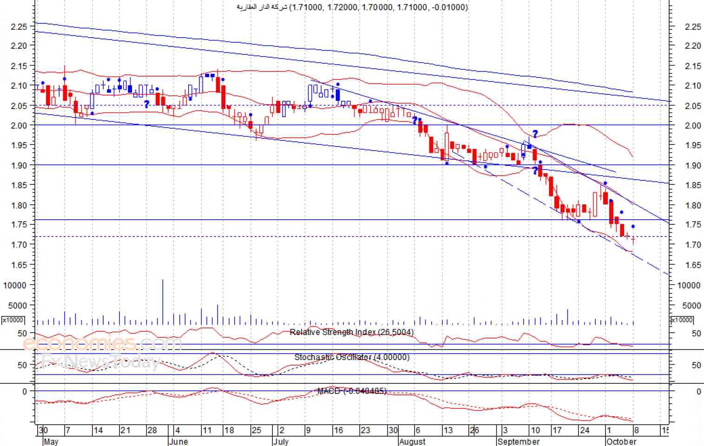Viewport: 704px width, 446px height.
Task: Click the chart title with OHLC values
Action: pyautogui.click(x=352, y=7)
